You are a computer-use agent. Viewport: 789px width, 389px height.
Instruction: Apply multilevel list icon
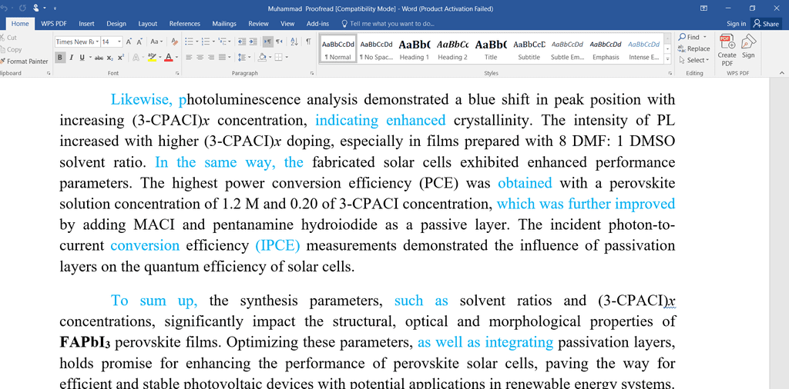point(223,42)
